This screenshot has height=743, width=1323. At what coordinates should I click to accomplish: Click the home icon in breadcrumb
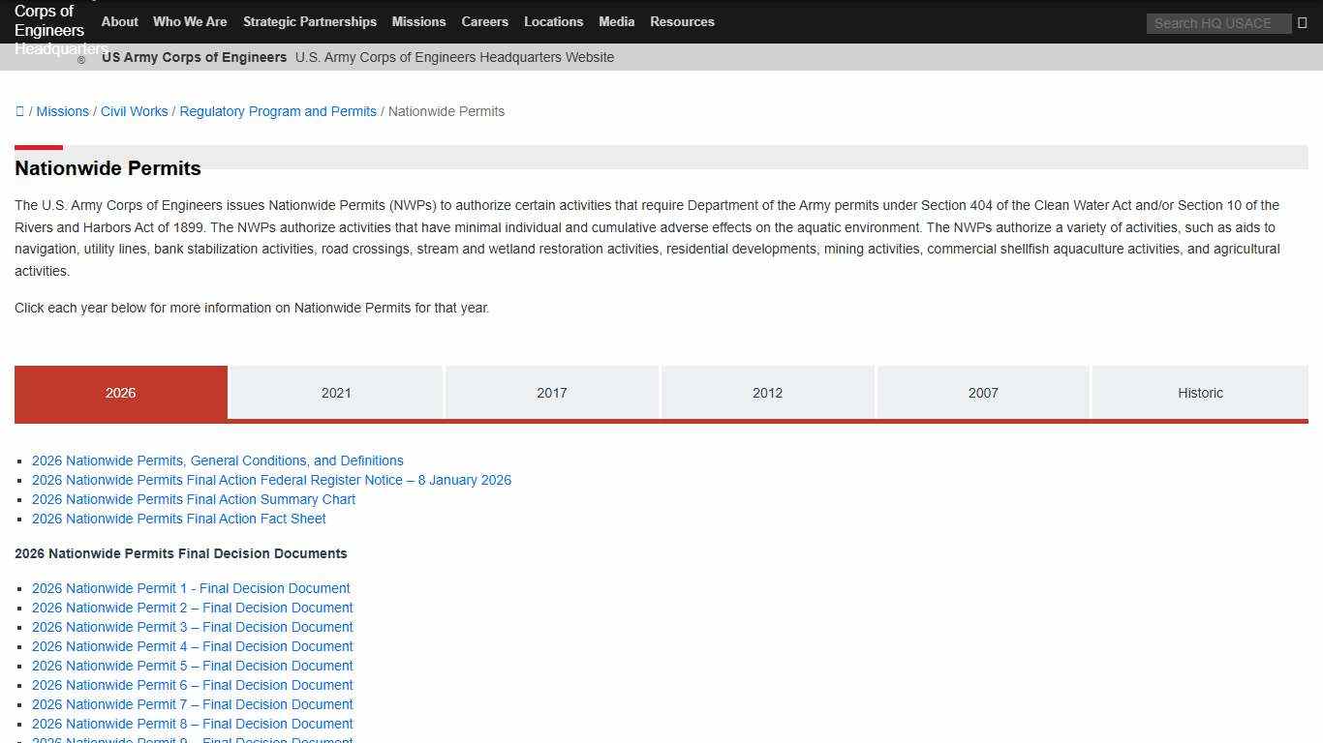19,111
